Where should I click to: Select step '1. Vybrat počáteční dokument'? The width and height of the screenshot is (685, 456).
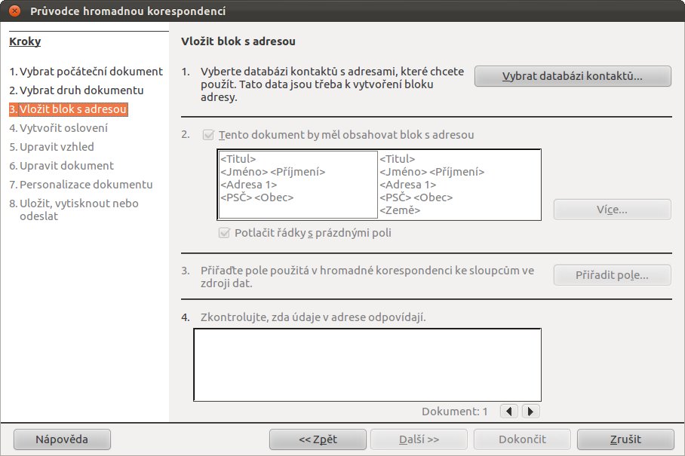[x=86, y=71]
